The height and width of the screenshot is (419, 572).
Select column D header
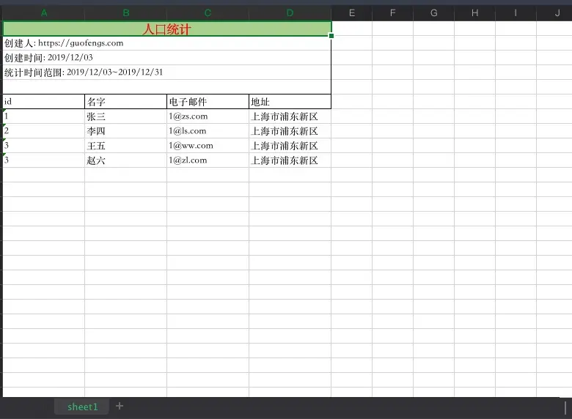[x=290, y=13]
